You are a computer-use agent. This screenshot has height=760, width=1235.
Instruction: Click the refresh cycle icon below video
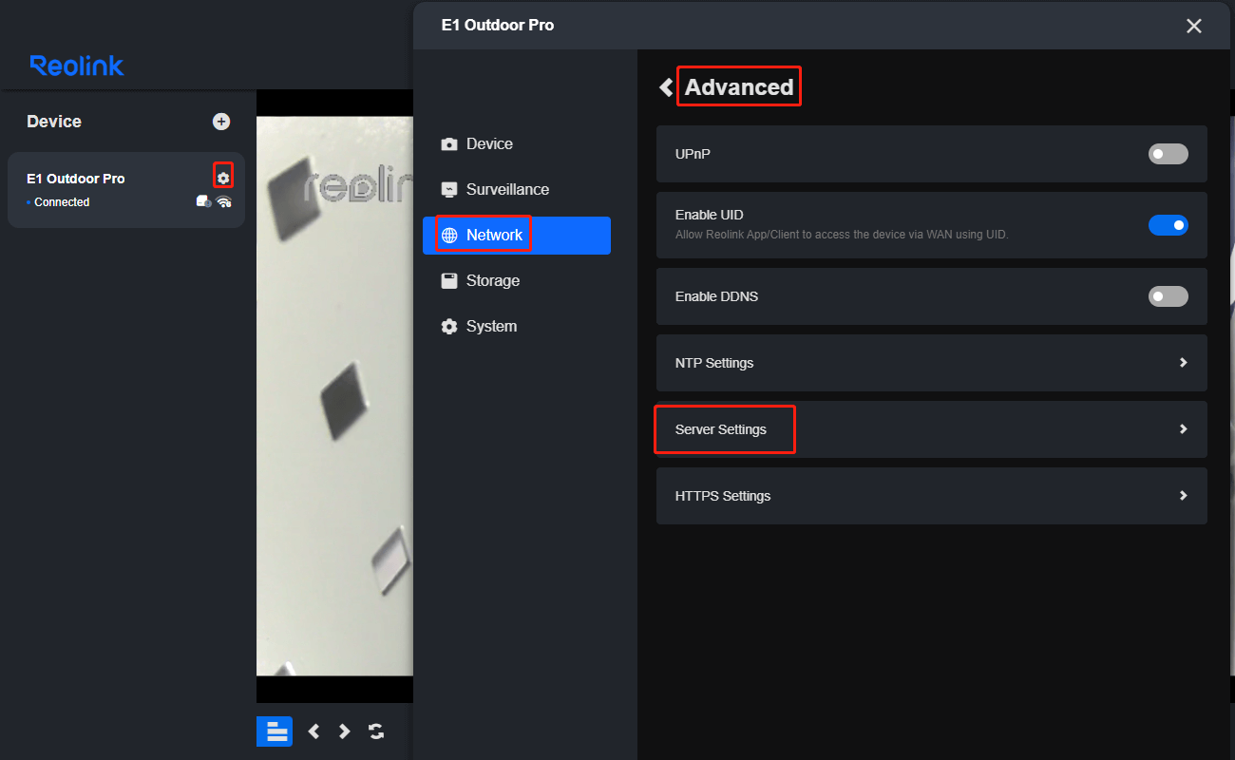[376, 731]
